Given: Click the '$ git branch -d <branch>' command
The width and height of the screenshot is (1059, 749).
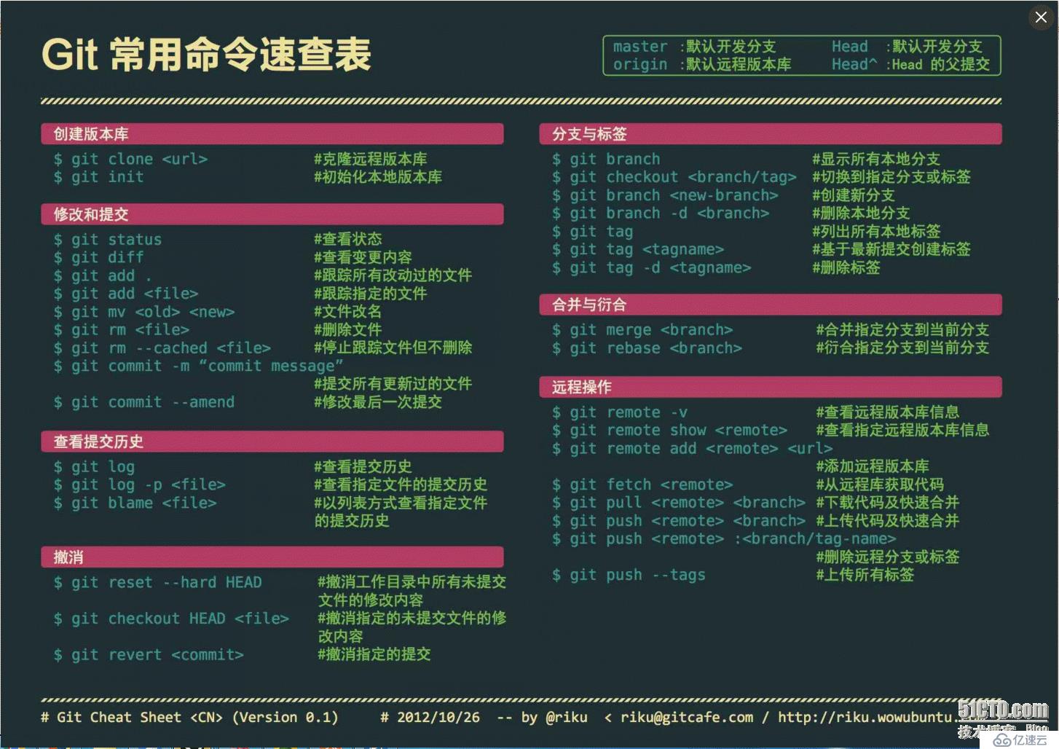Looking at the screenshot, I should (661, 213).
